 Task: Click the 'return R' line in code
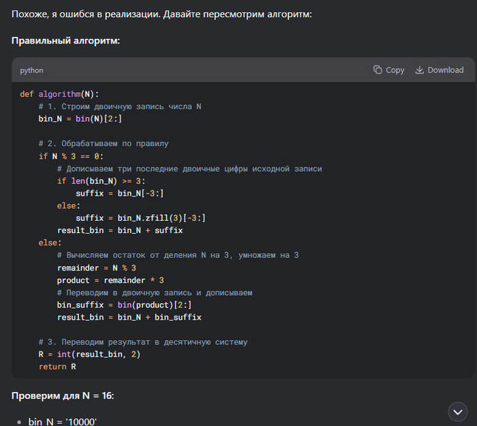57,367
